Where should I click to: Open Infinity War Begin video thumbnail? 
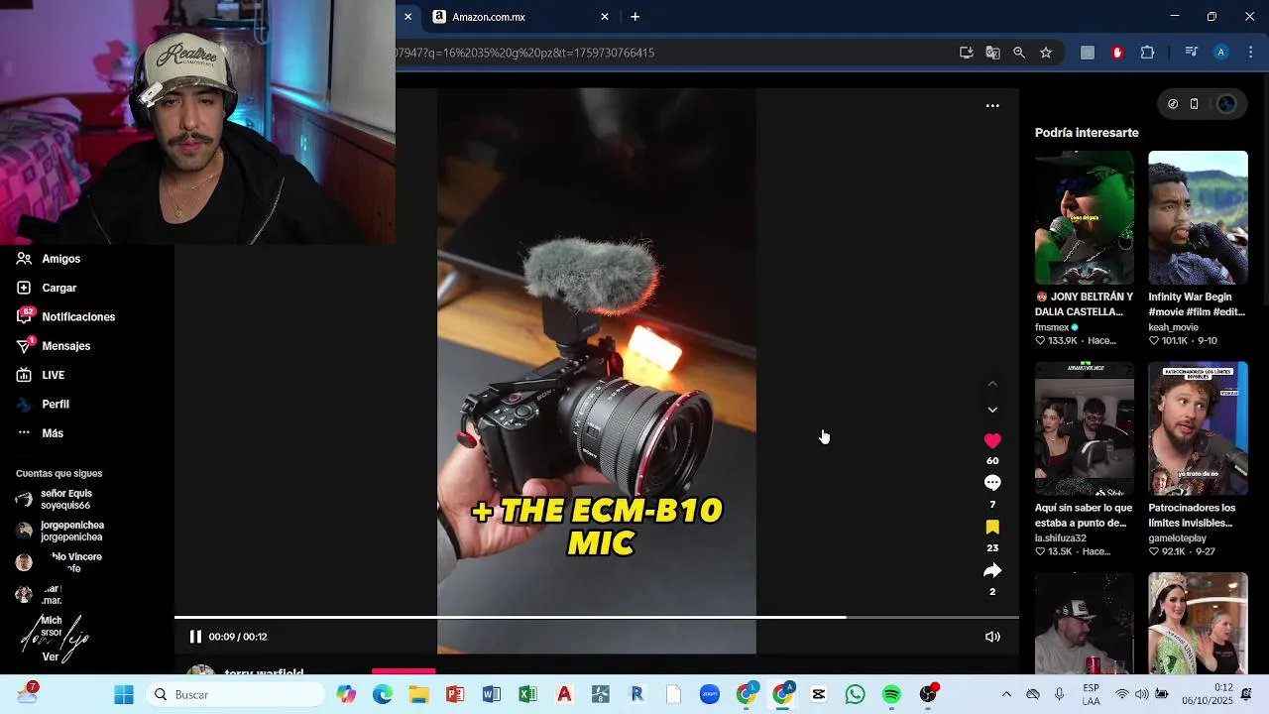coord(1198,218)
